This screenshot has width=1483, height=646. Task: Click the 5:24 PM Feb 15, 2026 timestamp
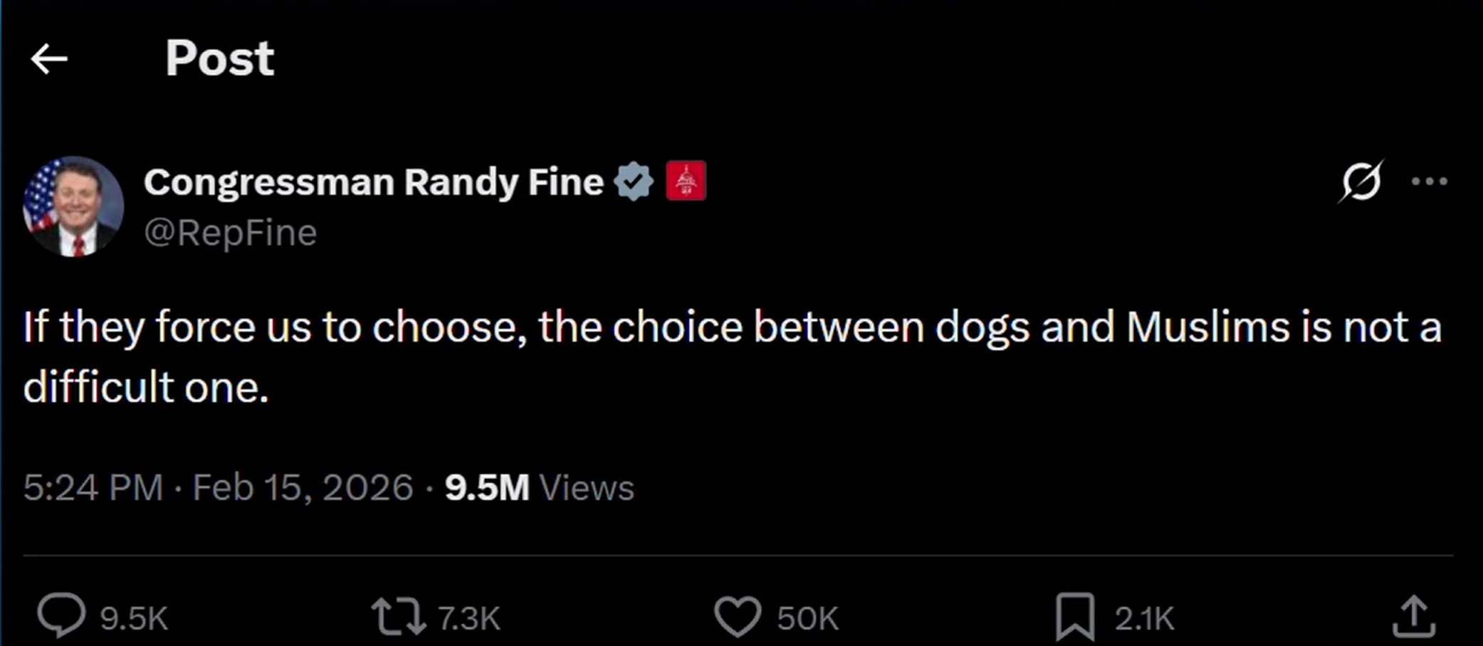click(x=218, y=488)
